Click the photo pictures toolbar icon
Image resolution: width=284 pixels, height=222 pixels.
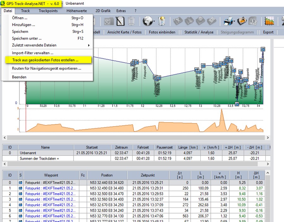[242, 21]
